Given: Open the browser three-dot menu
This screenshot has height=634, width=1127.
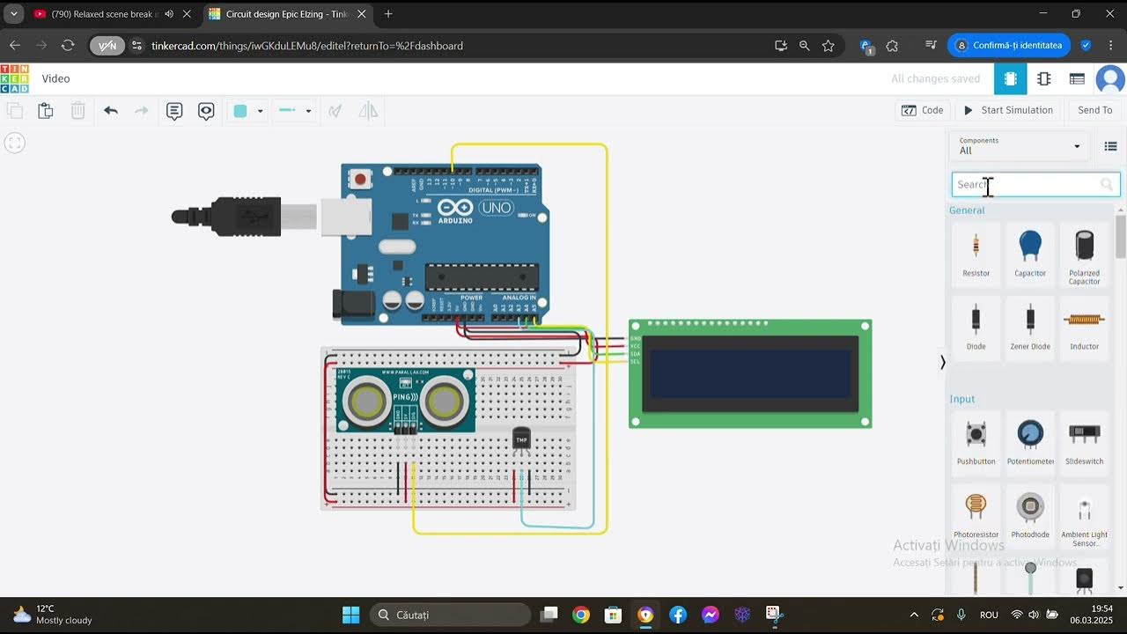Looking at the screenshot, I should 1109,45.
